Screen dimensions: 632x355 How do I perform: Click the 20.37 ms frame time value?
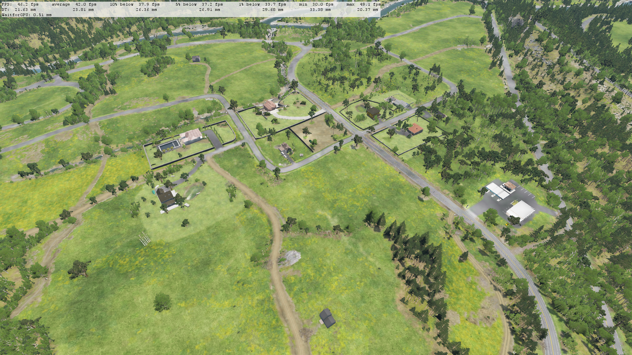tap(367, 10)
